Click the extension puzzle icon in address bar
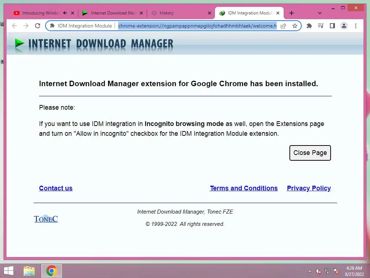This screenshot has width=370, height=278. 52,26
